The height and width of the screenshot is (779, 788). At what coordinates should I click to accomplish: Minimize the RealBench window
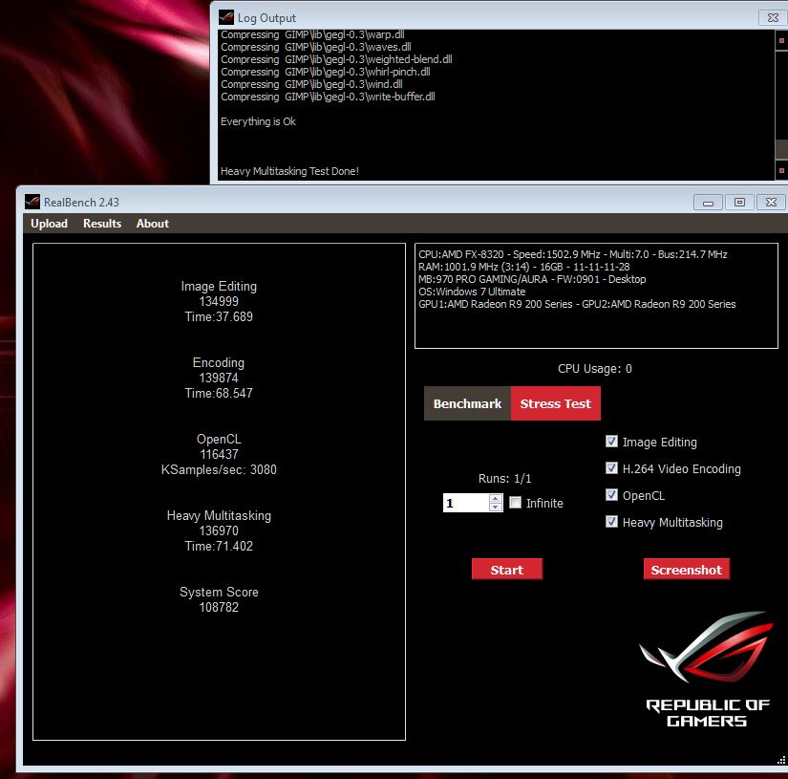point(708,203)
